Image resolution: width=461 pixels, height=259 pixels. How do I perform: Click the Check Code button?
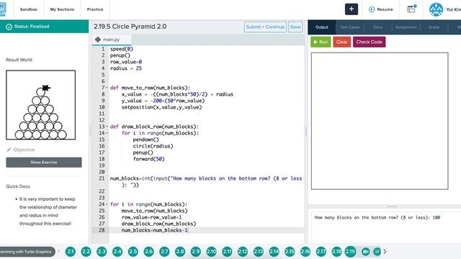point(369,42)
